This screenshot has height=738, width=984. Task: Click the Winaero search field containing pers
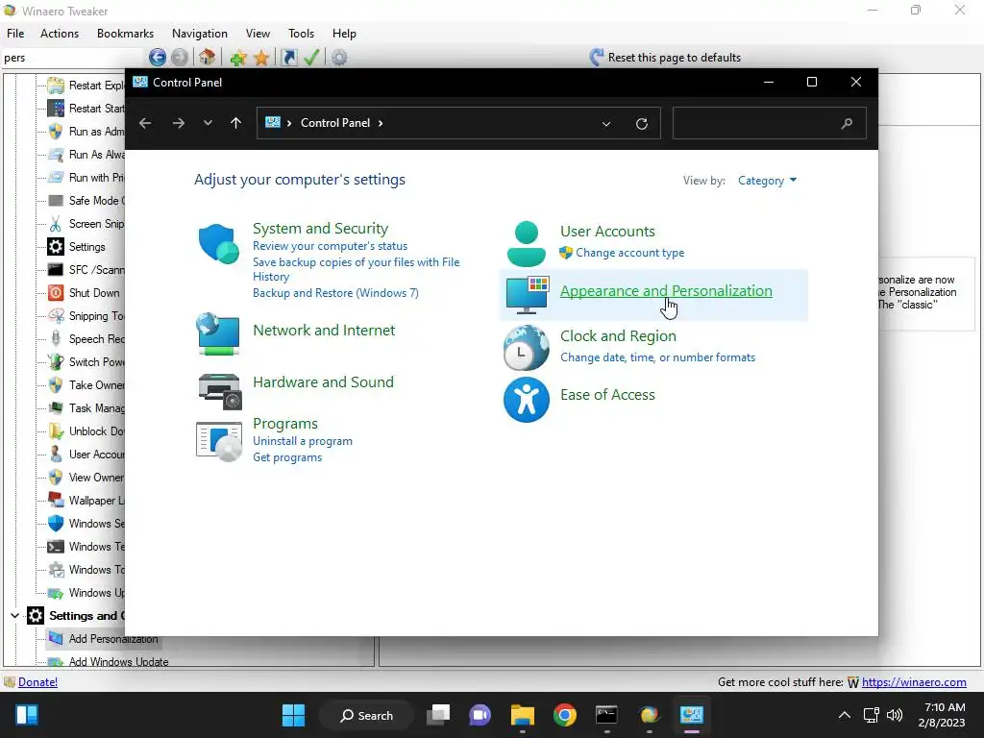72,58
